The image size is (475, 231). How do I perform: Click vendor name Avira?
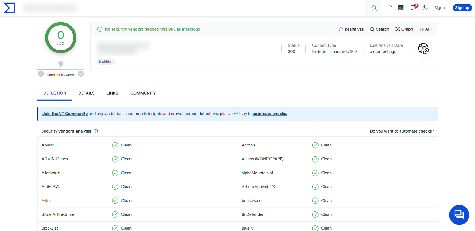[x=46, y=200]
